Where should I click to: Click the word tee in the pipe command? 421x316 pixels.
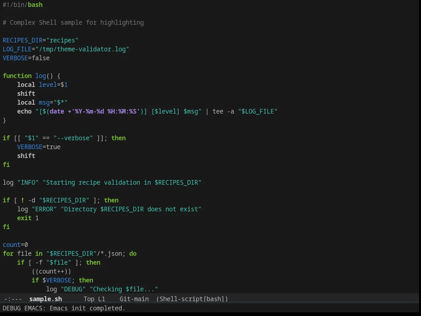click(x=218, y=111)
